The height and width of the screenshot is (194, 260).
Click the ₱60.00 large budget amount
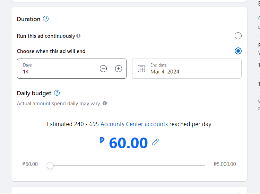(123, 143)
